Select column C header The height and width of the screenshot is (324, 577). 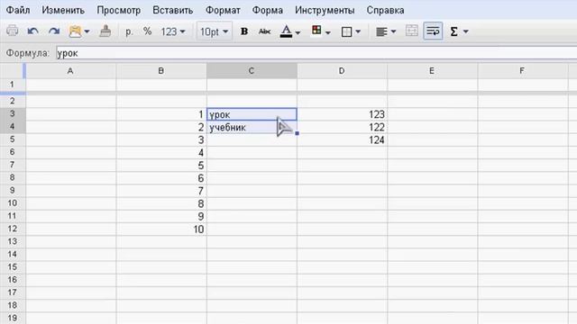pyautogui.click(x=252, y=71)
